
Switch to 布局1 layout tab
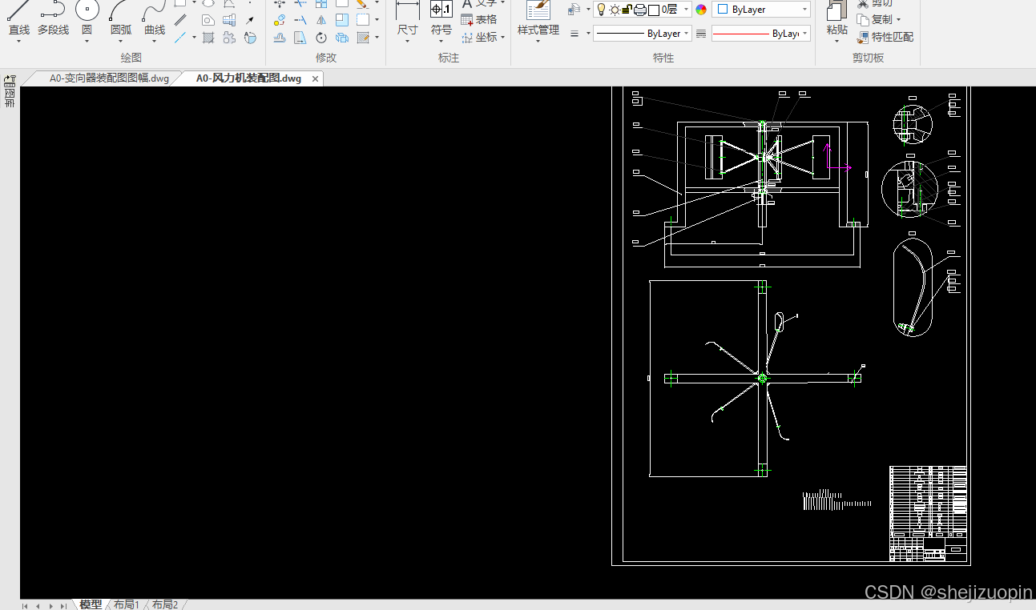point(127,604)
